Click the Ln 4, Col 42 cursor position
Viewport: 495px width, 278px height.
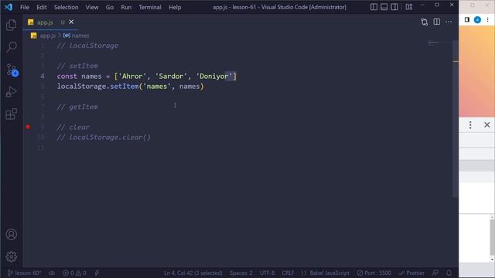(x=193, y=273)
